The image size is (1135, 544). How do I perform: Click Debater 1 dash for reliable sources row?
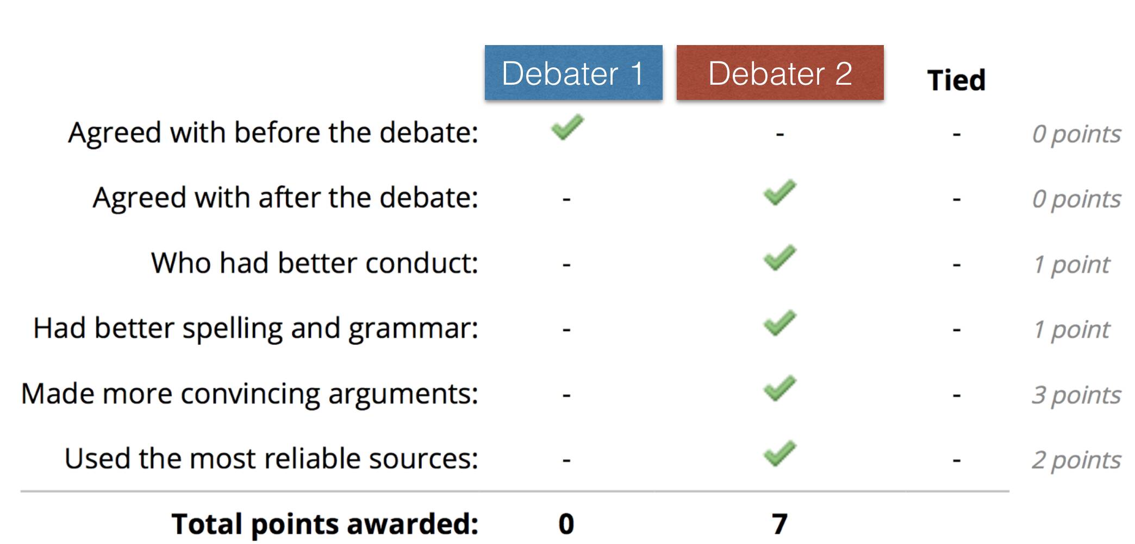click(x=566, y=460)
